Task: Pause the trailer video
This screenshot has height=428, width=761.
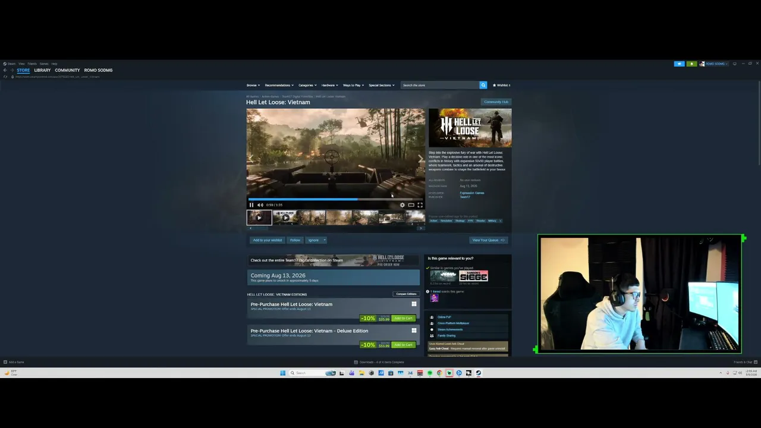Action: tap(251, 205)
